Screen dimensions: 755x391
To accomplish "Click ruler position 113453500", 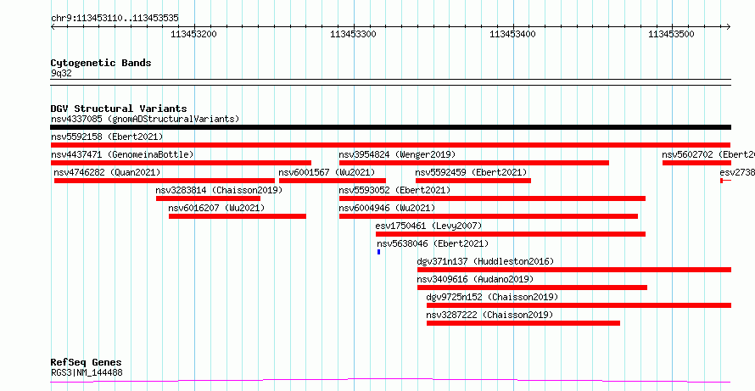I will tap(671, 34).
